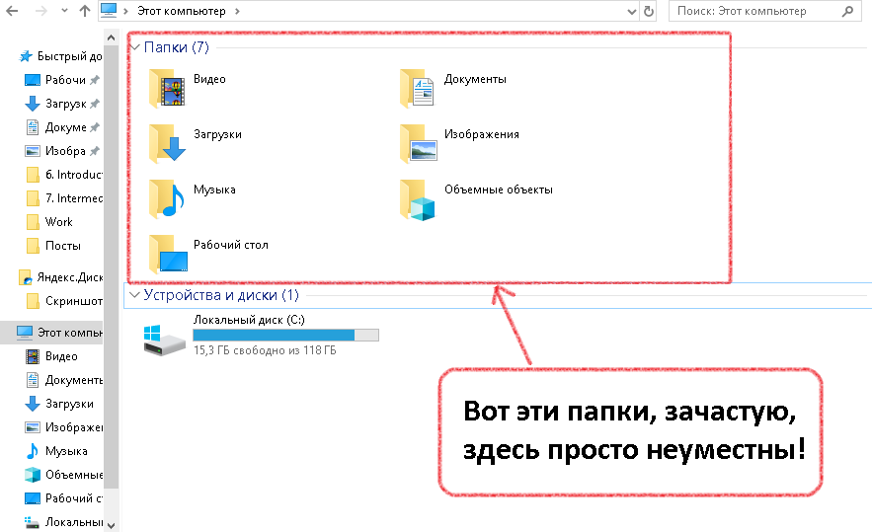Viewport: 872px width, 532px height.
Task: Select the Локальный диск (C:) drive icon
Action: tap(164, 340)
